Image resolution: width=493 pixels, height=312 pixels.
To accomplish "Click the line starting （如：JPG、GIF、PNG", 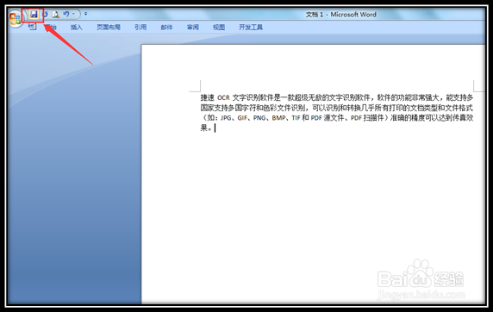I will (x=337, y=118).
